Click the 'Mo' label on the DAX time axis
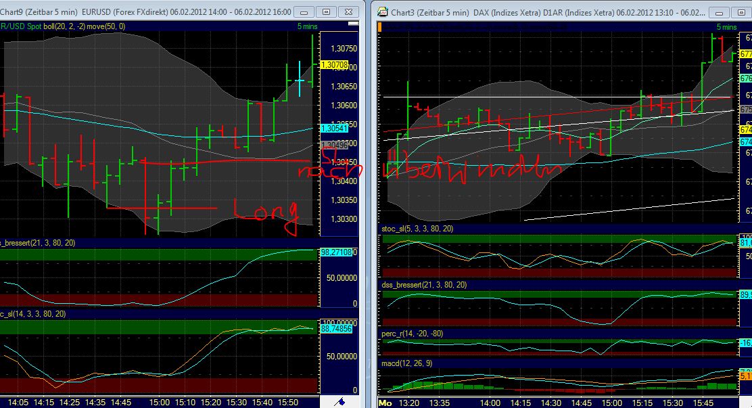Viewport: 752px width, 408px height. 387,401
